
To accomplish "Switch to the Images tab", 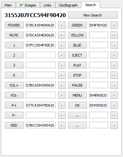I will [28, 5].
